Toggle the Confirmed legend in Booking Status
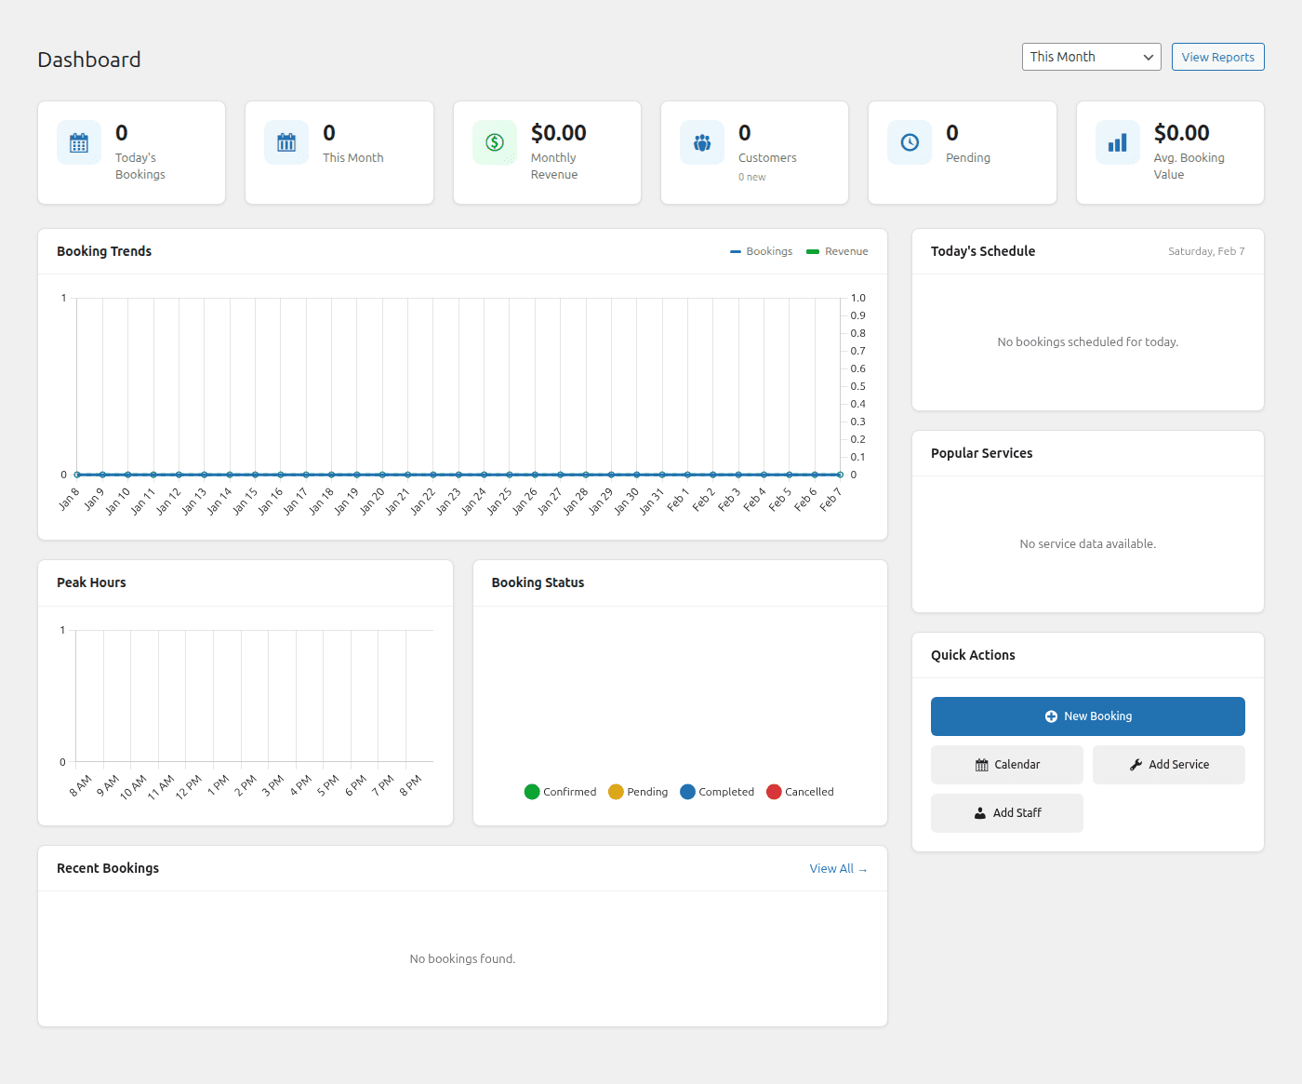This screenshot has width=1302, height=1084. click(560, 792)
